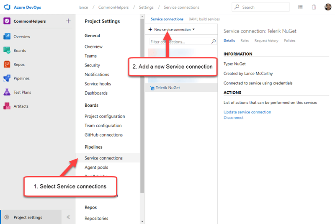
Task: Open Agent pools under Pipelines
Action: tap(96, 167)
